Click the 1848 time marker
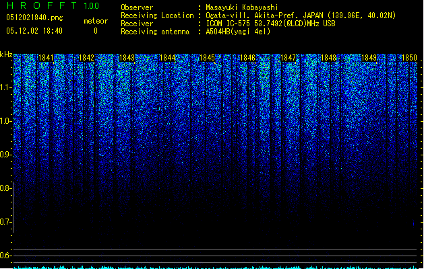The height and width of the screenshot is (269, 424). click(x=328, y=58)
